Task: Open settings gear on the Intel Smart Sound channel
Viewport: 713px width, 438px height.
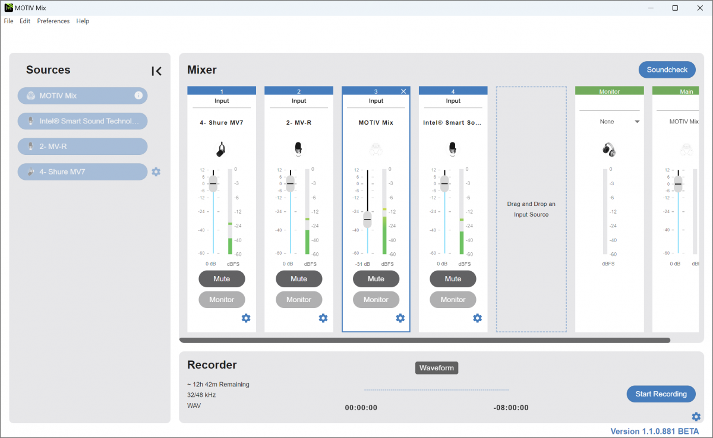Action: [x=477, y=318]
